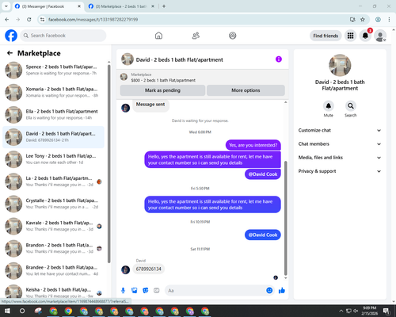Image resolution: width=396 pixels, height=317 pixels.
Task: Focus the Search Facebook field
Action: 63,36
